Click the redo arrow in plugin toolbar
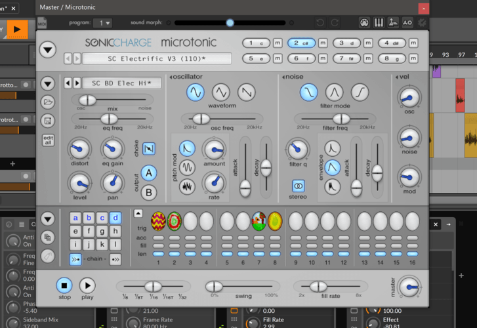The width and height of the screenshot is (477, 328). pos(335,22)
